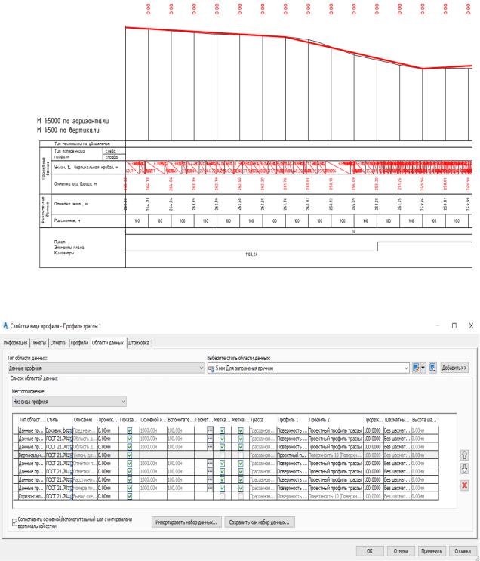Open geometry points button in Расстояни row
The width and height of the screenshot is (480, 561).
[x=210, y=479]
